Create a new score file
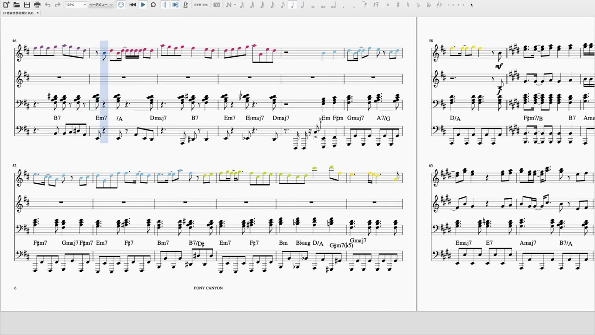Screen dimensions: 595x335 point(6,5)
